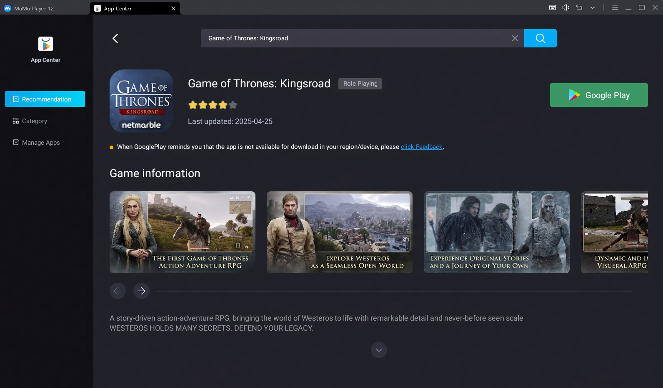Close the App Center tab

point(173,8)
